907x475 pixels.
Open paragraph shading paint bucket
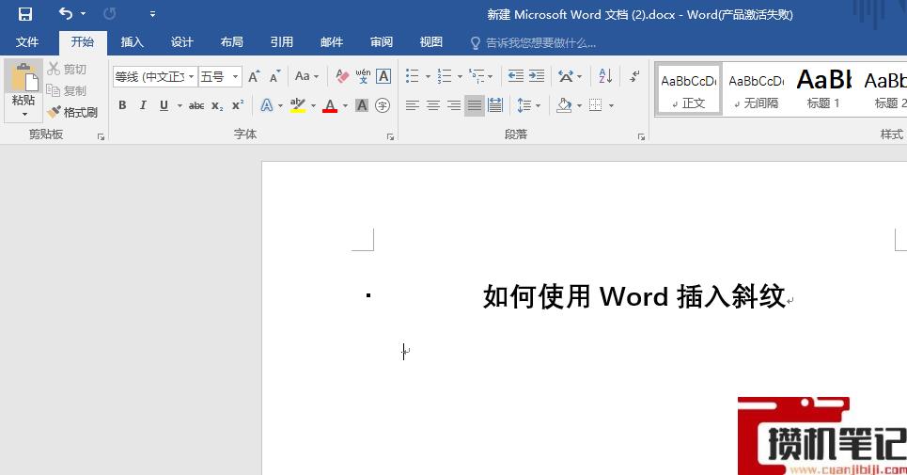pos(564,105)
